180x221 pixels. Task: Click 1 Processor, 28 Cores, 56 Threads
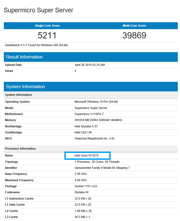(x=97, y=162)
